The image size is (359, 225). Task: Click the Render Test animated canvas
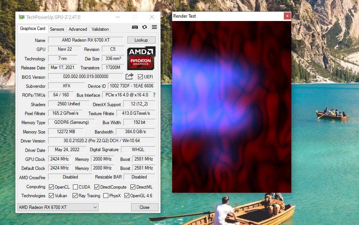click(x=232, y=106)
